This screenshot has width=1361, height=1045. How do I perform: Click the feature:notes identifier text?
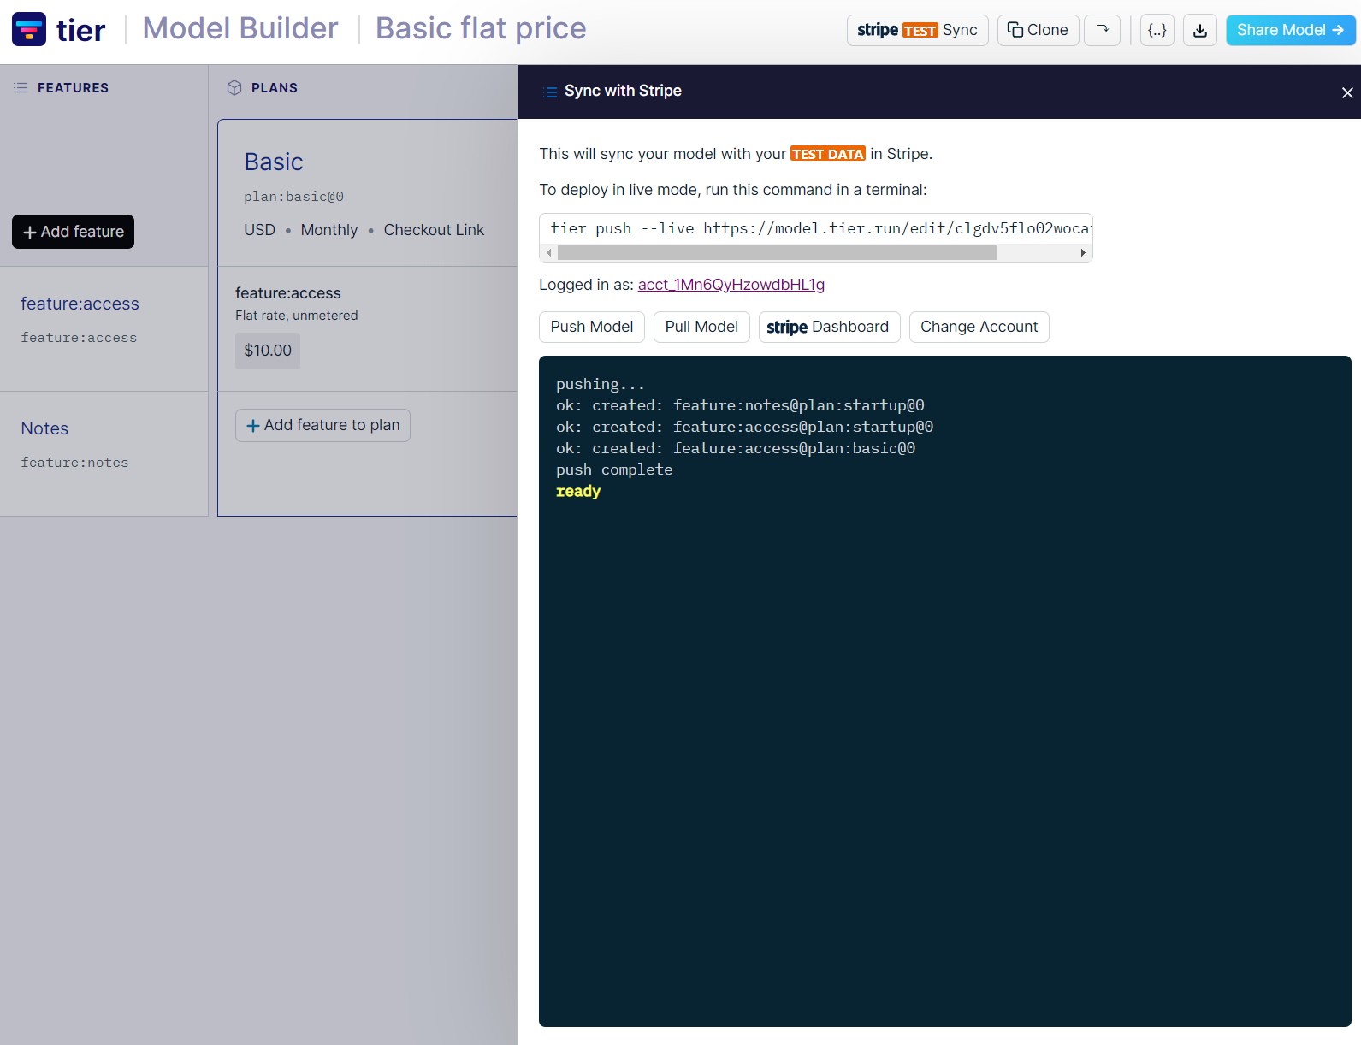[74, 463]
